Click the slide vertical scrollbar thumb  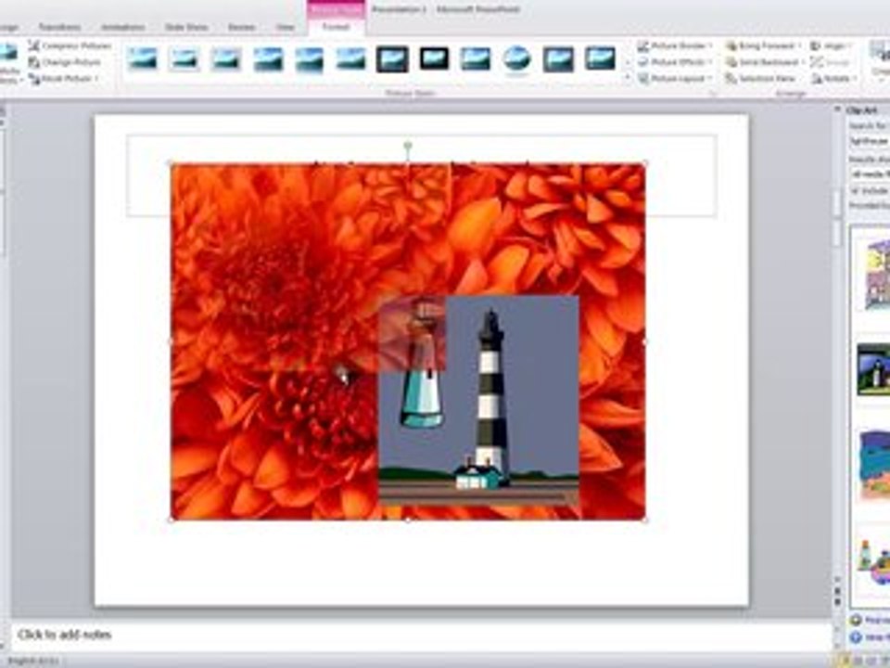[x=837, y=203]
